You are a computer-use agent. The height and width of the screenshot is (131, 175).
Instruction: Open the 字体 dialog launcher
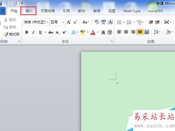112,41
